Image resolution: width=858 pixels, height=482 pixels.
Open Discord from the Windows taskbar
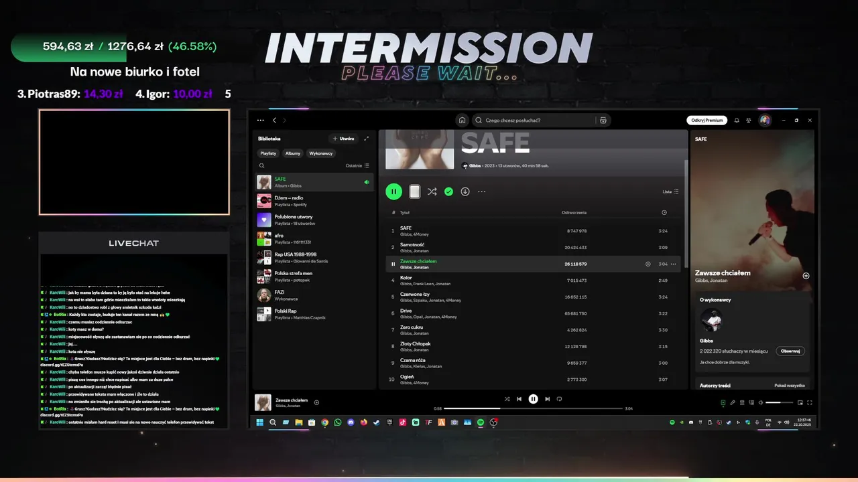click(351, 422)
